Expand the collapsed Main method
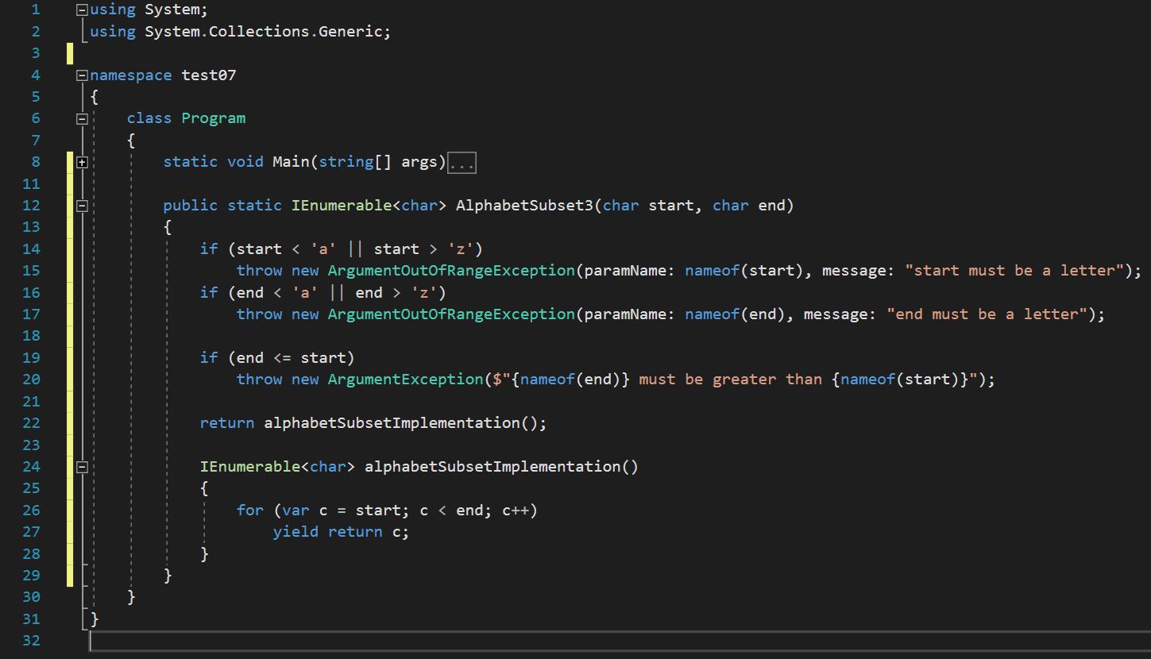The height and width of the screenshot is (659, 1151). click(82, 162)
